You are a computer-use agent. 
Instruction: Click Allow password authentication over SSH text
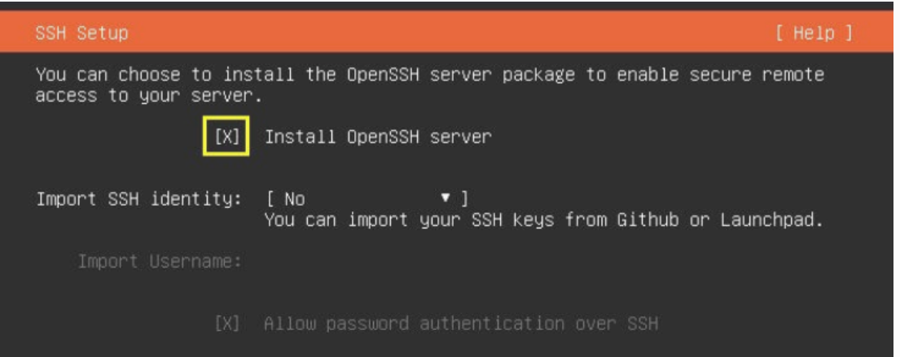[461, 324]
